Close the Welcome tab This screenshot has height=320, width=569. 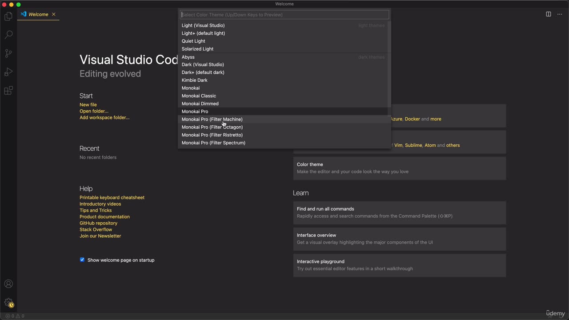click(x=54, y=14)
